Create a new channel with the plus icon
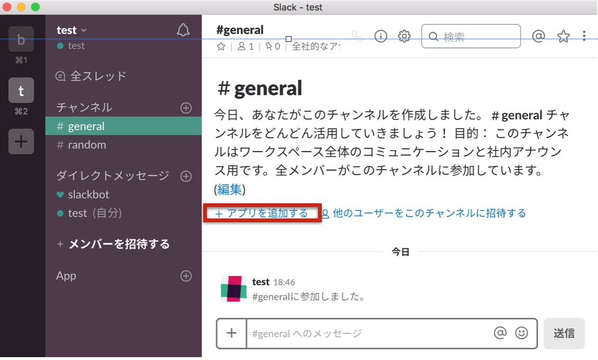The width and height of the screenshot is (598, 360). (186, 108)
